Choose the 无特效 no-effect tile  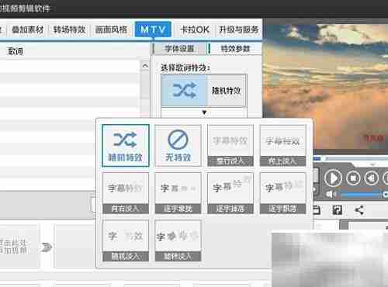pyautogui.click(x=178, y=146)
